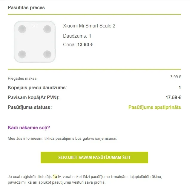190x189 pixels.
Task: Select the 17.59 € total amount
Action: pos(173,97)
